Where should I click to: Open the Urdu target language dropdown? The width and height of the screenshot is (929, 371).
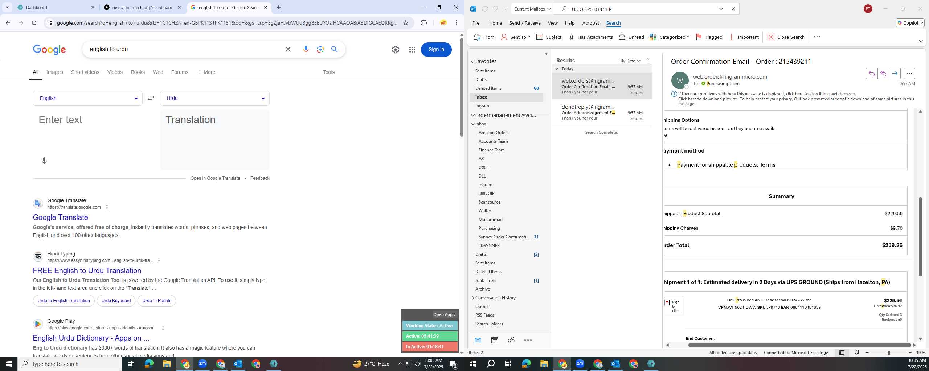pos(215,98)
